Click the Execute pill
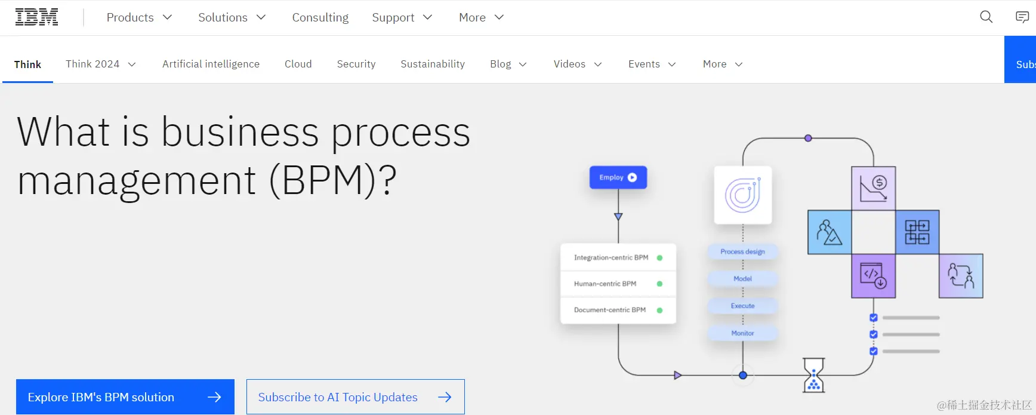Screen dimensions: 1036x415 pos(743,306)
